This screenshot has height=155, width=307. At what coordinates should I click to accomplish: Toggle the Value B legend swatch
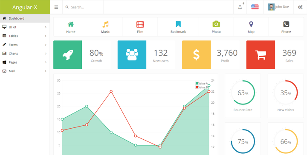(197, 87)
